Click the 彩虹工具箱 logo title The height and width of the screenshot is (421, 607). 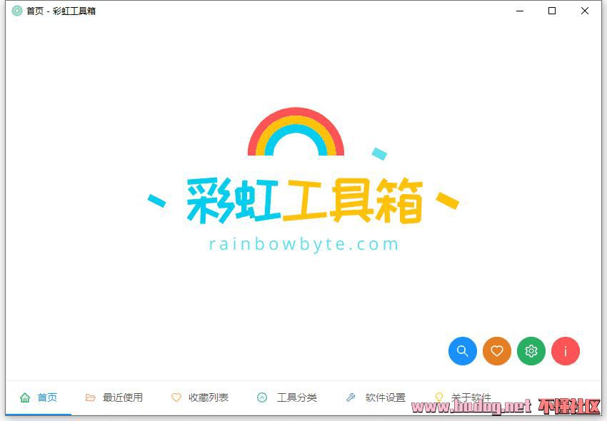point(304,201)
